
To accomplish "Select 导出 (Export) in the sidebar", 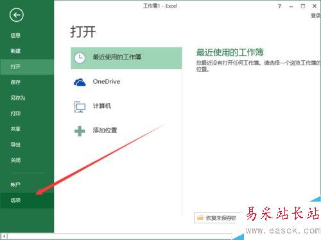I will (x=27, y=145).
